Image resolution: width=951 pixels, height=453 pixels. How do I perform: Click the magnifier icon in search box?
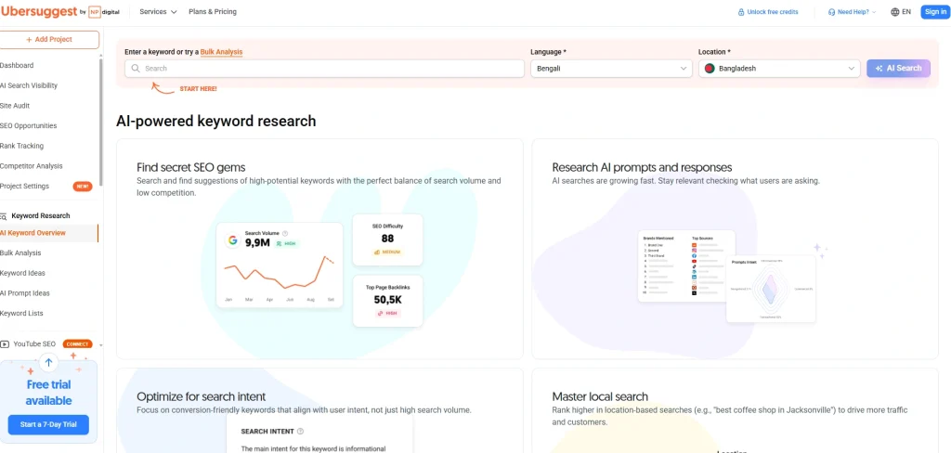(136, 69)
